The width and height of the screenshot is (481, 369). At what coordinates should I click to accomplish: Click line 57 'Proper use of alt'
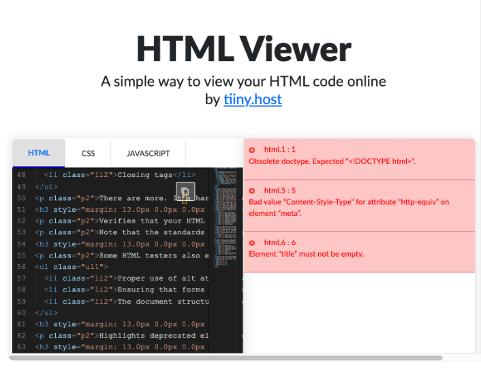[127, 278]
